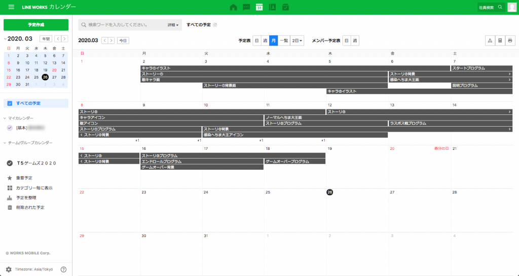This screenshot has height=276, width=519.
Task: Click the calculator-style icon above the calendar
Action: (x=500, y=41)
